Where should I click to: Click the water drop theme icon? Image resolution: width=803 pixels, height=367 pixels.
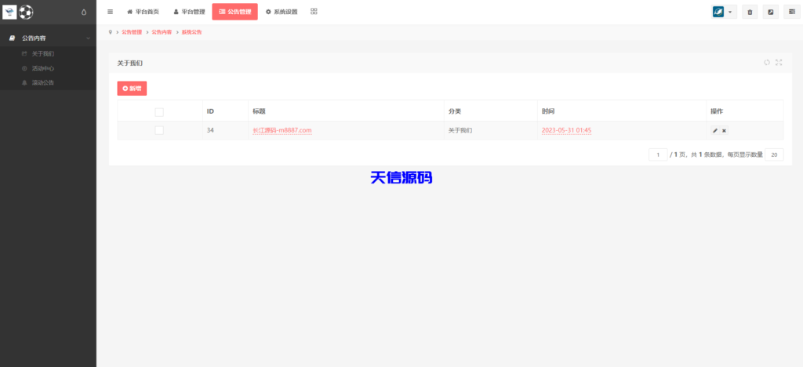84,13
